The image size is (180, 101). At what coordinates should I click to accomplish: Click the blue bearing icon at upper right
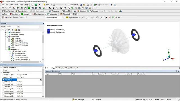(134, 35)
